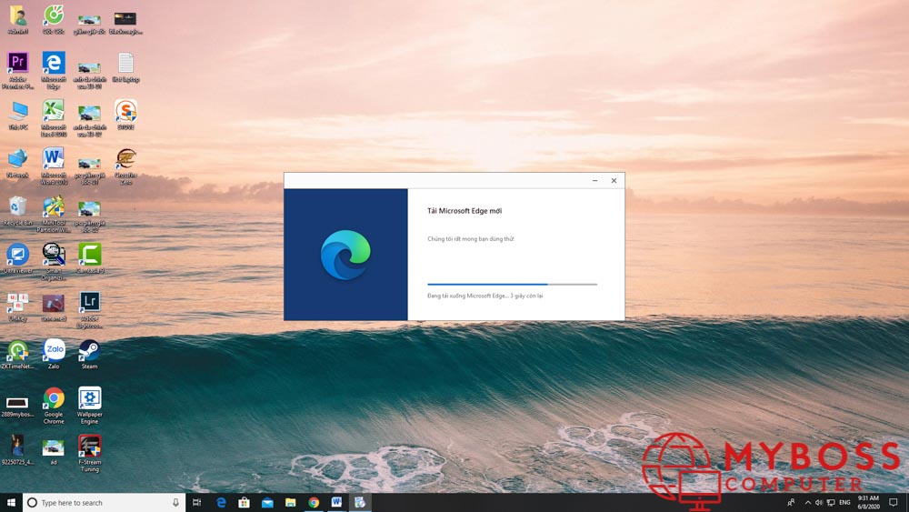This screenshot has height=512, width=909.
Task: Click the Microsoft Store taskbar icon
Action: click(244, 502)
